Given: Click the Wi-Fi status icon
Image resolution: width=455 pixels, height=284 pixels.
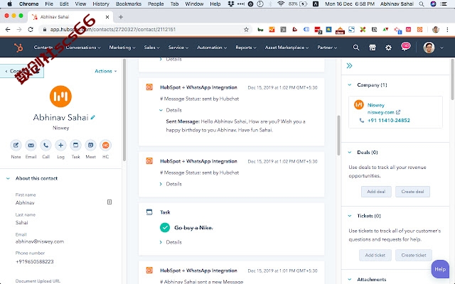Looking at the screenshot, I should click(x=281, y=4).
